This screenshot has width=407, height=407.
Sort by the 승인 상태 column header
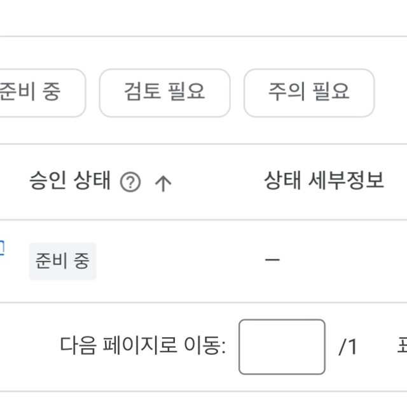point(70,181)
